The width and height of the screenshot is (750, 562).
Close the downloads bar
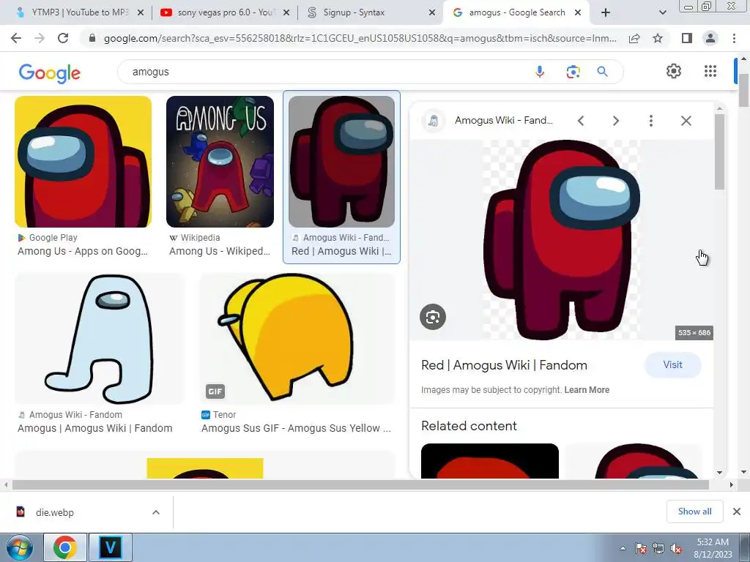pyautogui.click(x=737, y=512)
